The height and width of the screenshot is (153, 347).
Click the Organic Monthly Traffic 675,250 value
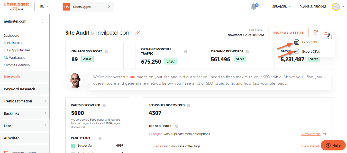tap(151, 62)
